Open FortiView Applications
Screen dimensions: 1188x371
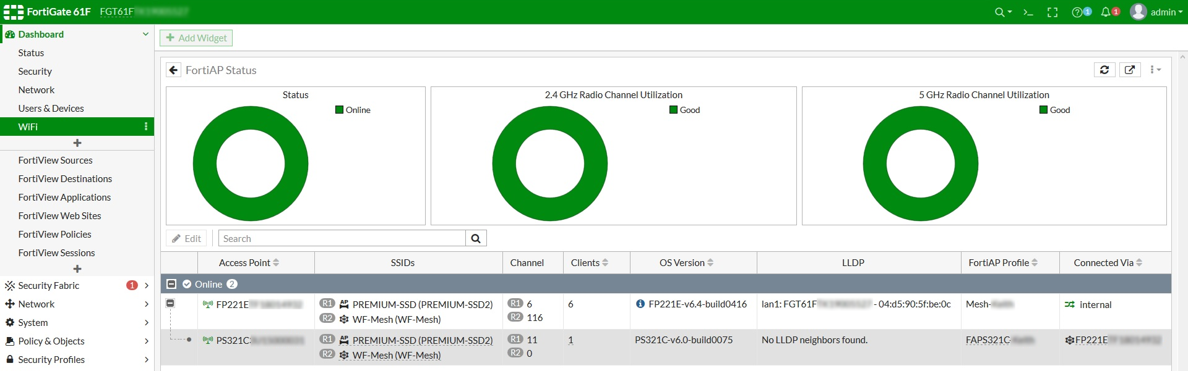click(x=64, y=198)
